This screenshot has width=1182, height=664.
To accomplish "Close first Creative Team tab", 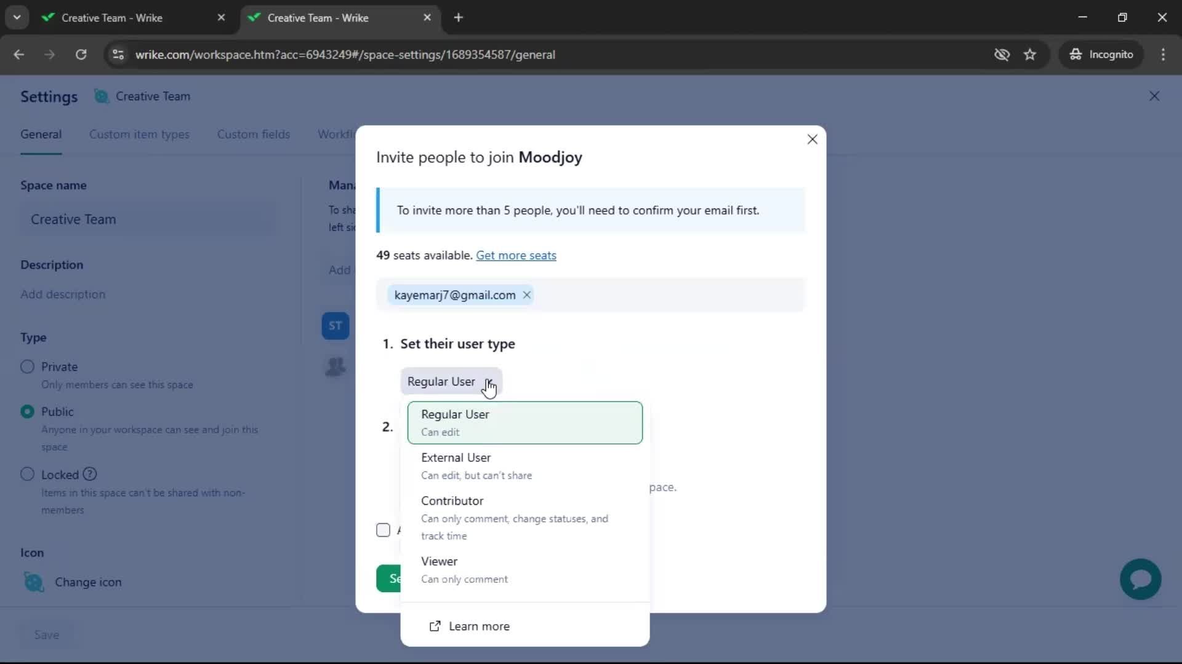I will (x=221, y=18).
